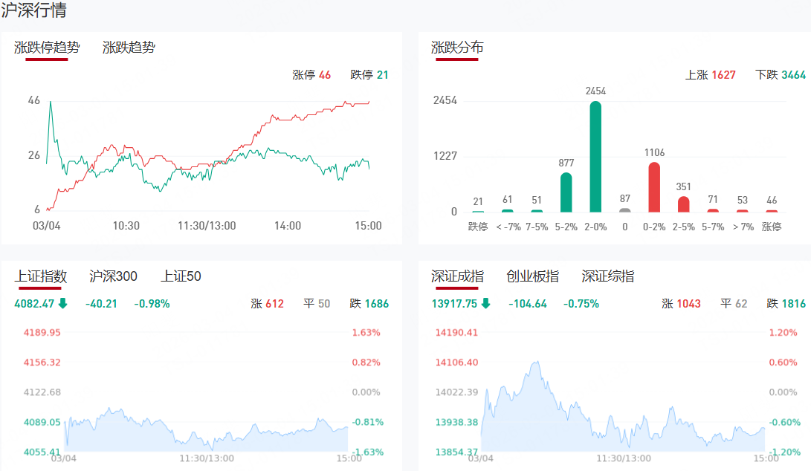Click the 下跌 3464 count label
Screen dimensions: 811x471
point(781,74)
